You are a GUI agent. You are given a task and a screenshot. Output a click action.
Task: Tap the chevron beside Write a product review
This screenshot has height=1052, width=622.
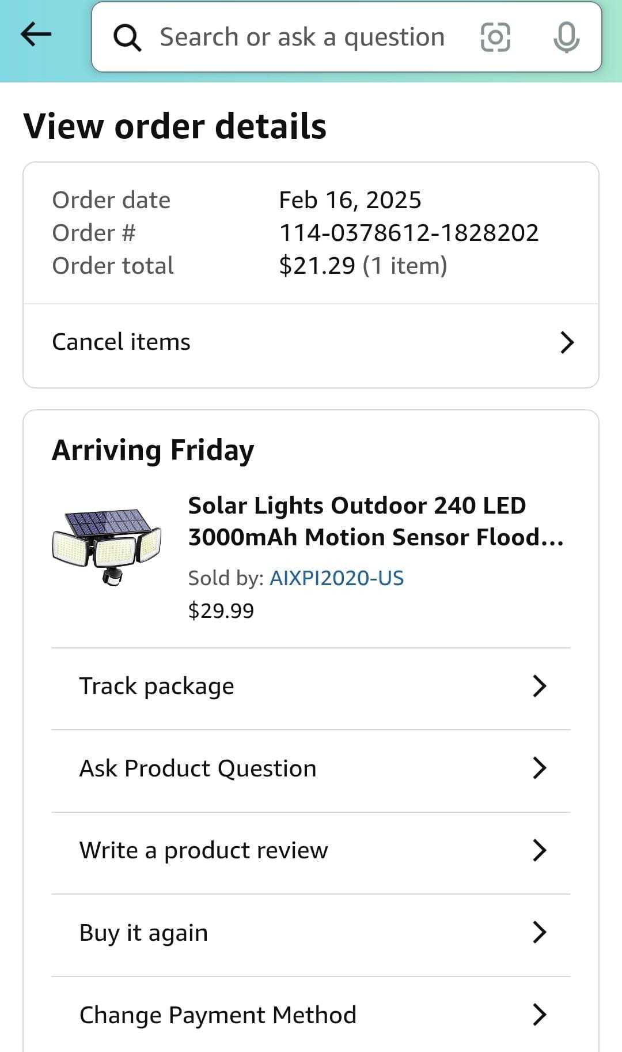[x=539, y=850]
